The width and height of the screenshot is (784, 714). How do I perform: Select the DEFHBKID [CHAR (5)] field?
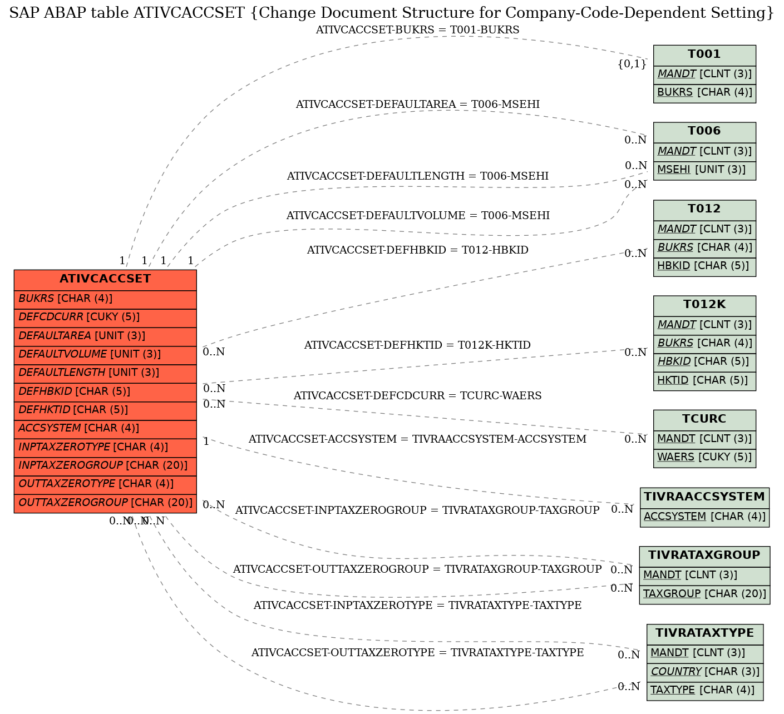pyautogui.click(x=105, y=391)
